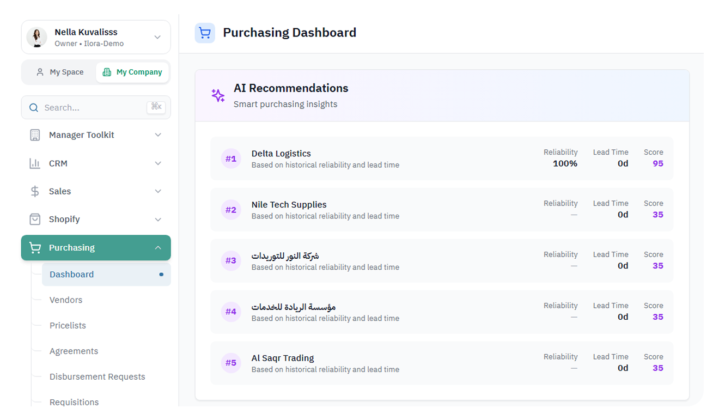Click the #1 rank badge

pos(231,159)
